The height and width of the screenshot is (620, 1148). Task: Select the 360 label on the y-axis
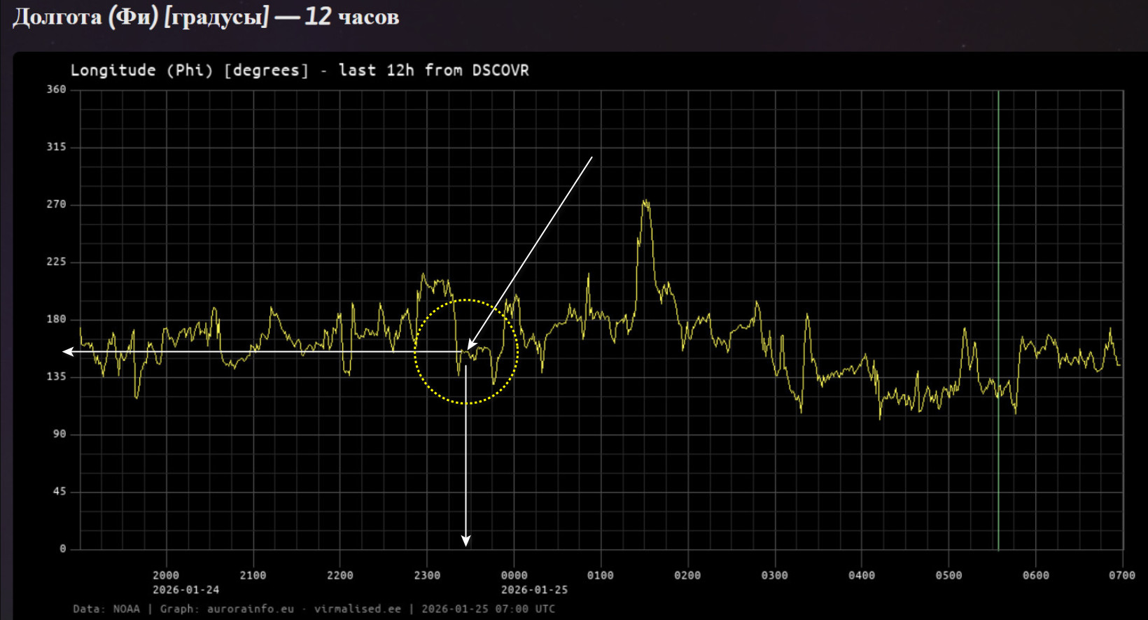click(56, 90)
